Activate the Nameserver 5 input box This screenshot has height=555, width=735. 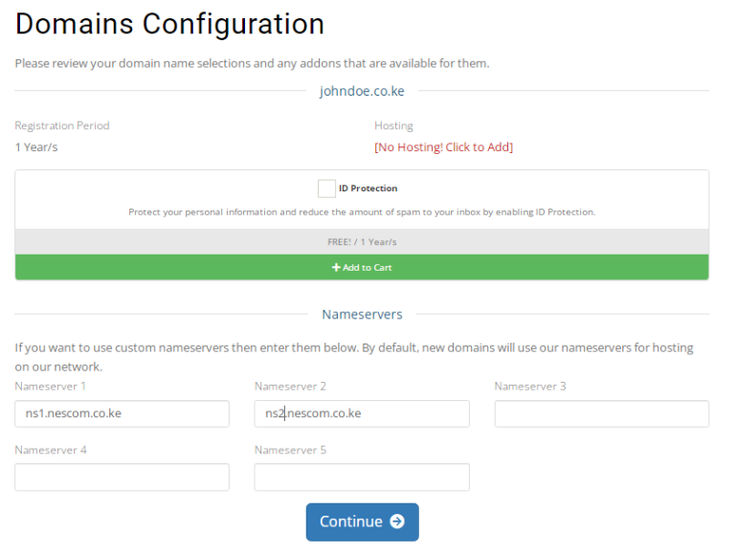pos(361,477)
